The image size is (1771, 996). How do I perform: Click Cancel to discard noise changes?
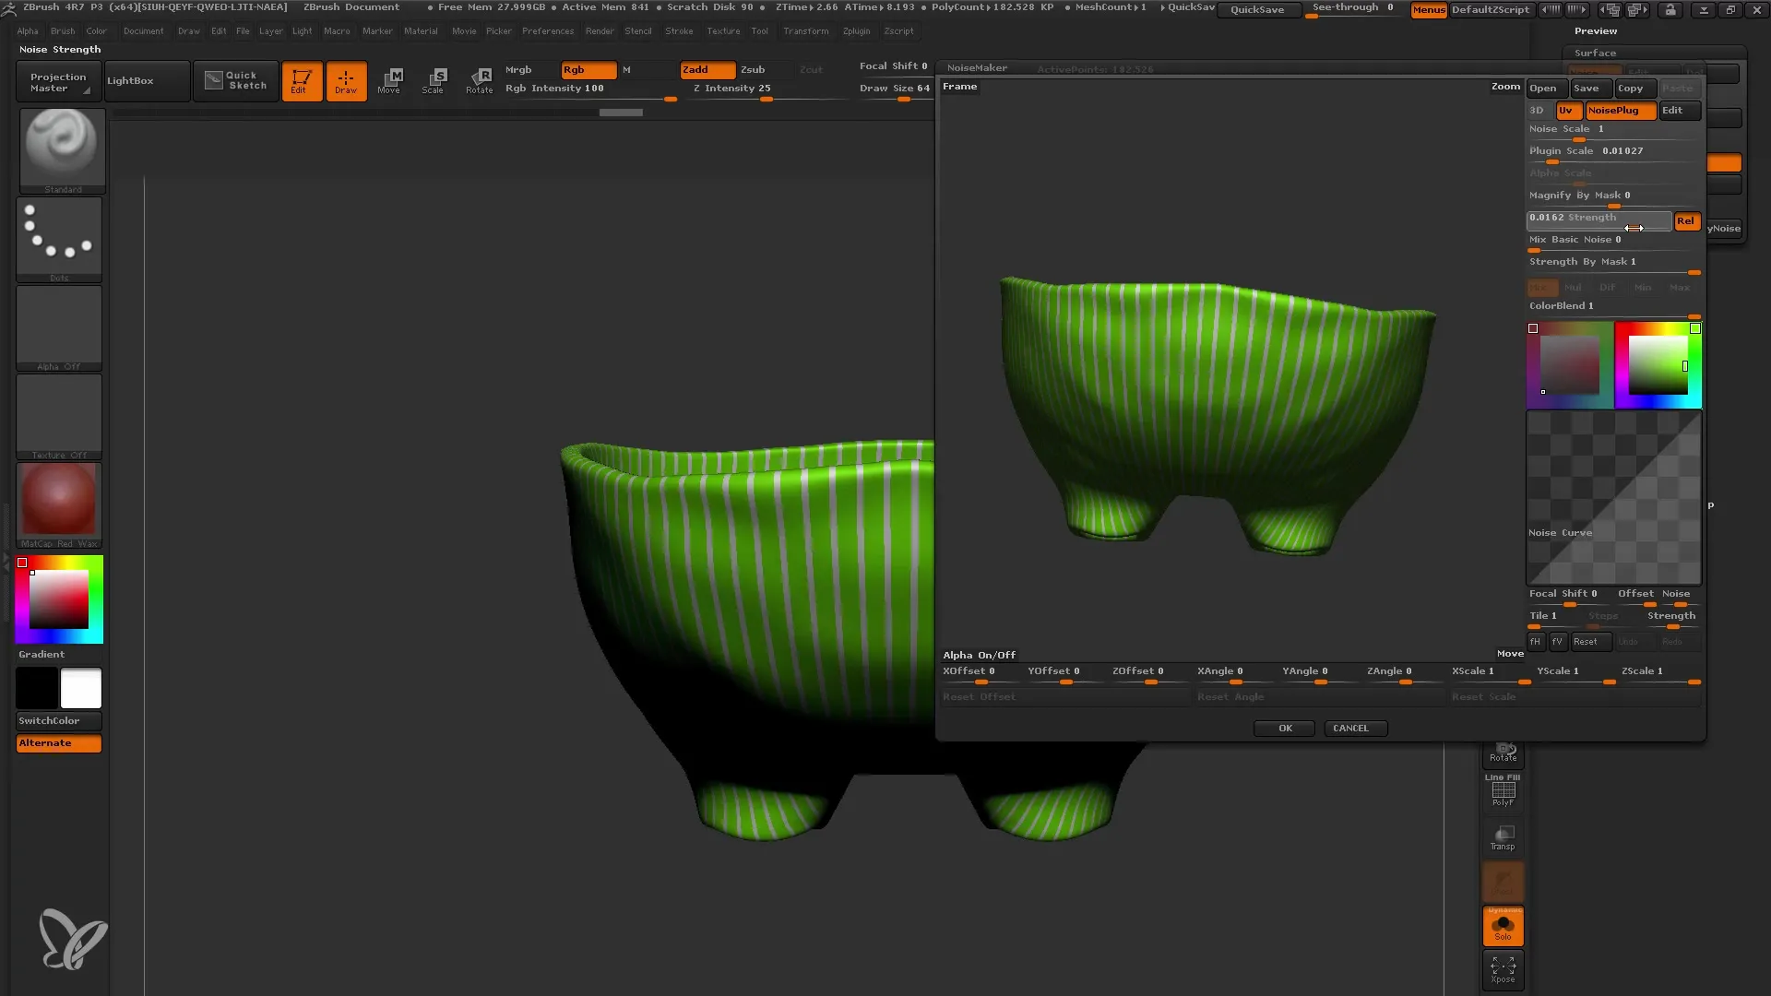pyautogui.click(x=1351, y=728)
